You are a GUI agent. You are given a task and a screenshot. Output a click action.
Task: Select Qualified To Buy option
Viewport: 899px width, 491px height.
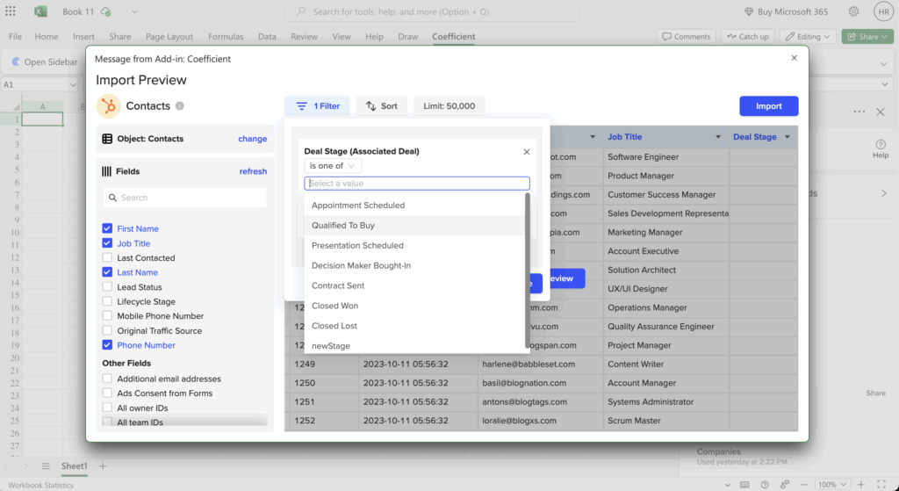click(414, 226)
